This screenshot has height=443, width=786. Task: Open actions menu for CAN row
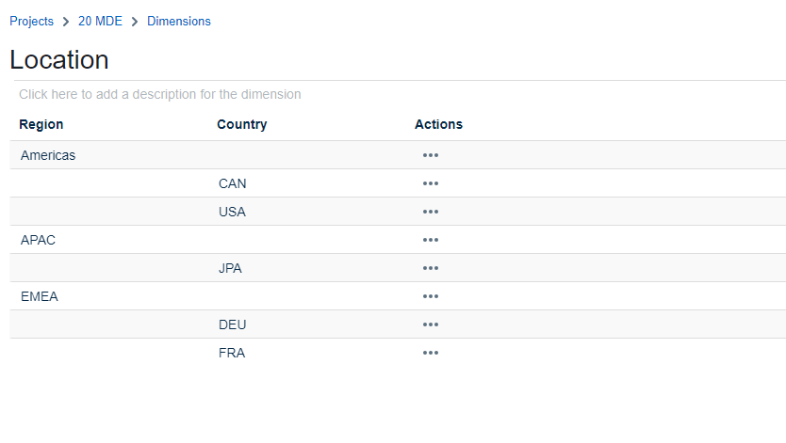click(431, 183)
